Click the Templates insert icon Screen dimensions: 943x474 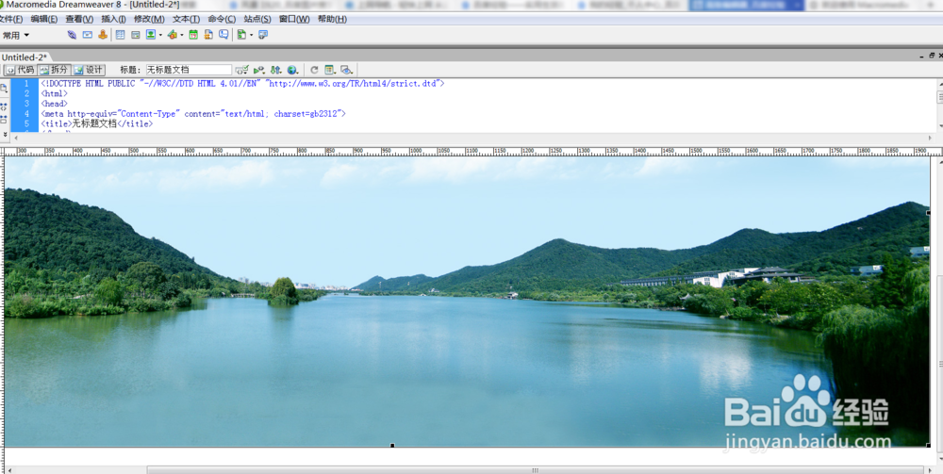(x=241, y=35)
